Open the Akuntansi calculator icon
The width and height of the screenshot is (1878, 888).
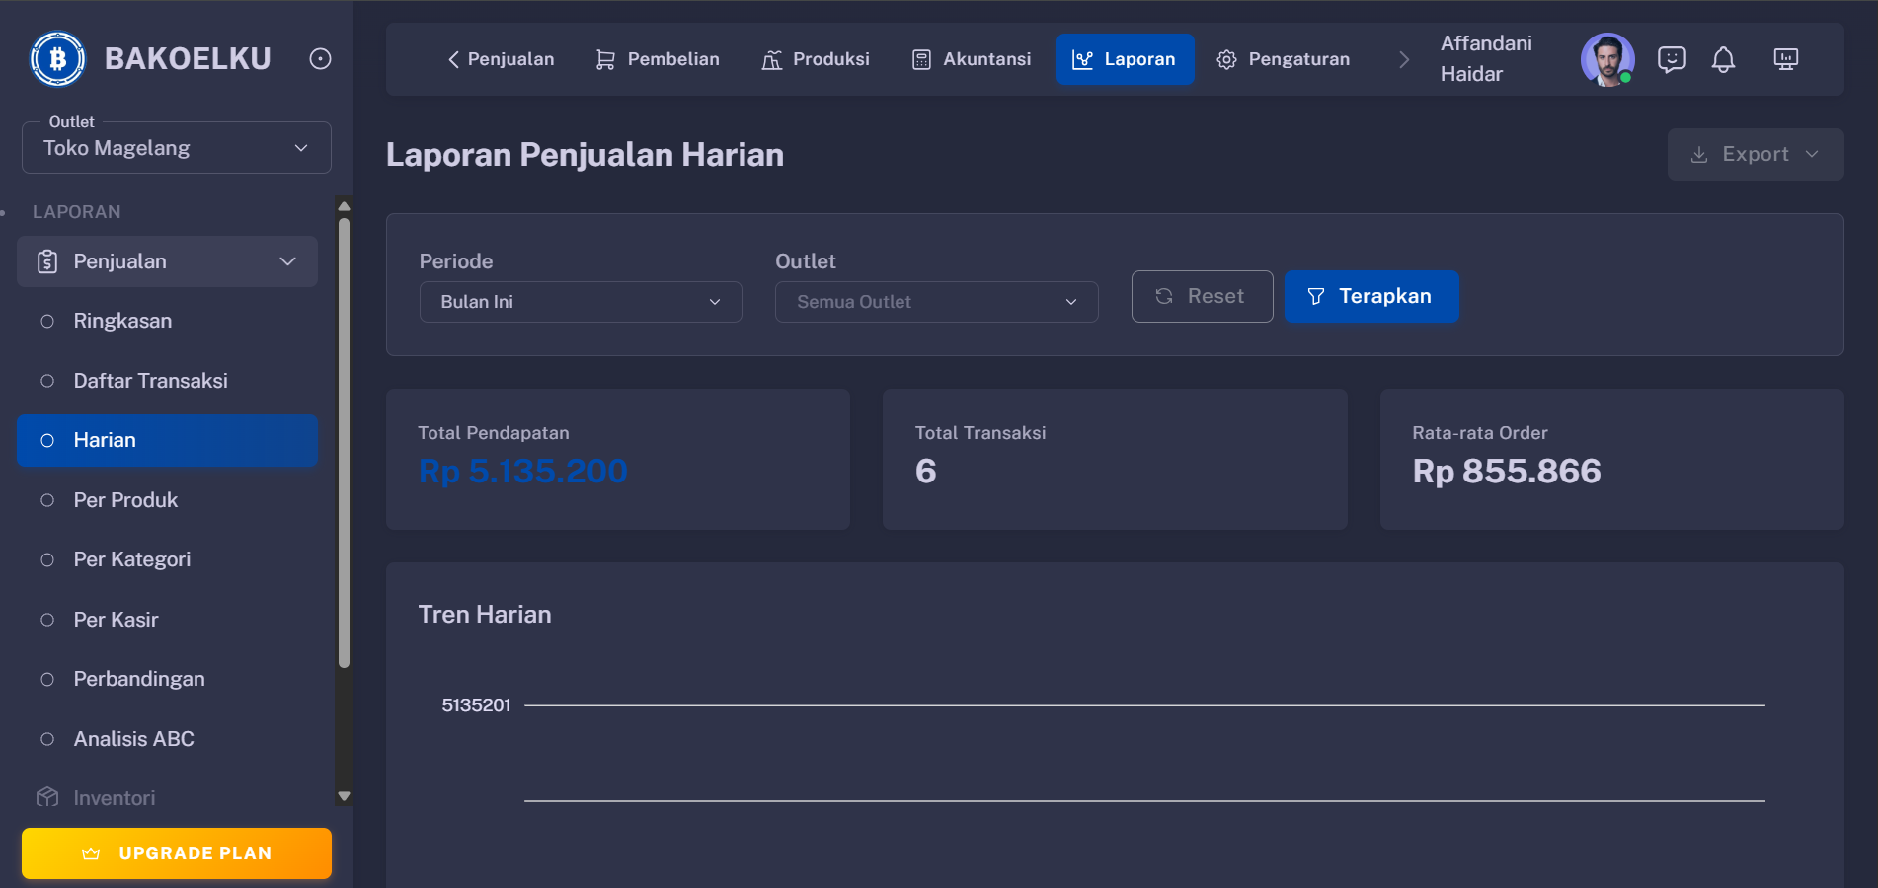click(921, 58)
